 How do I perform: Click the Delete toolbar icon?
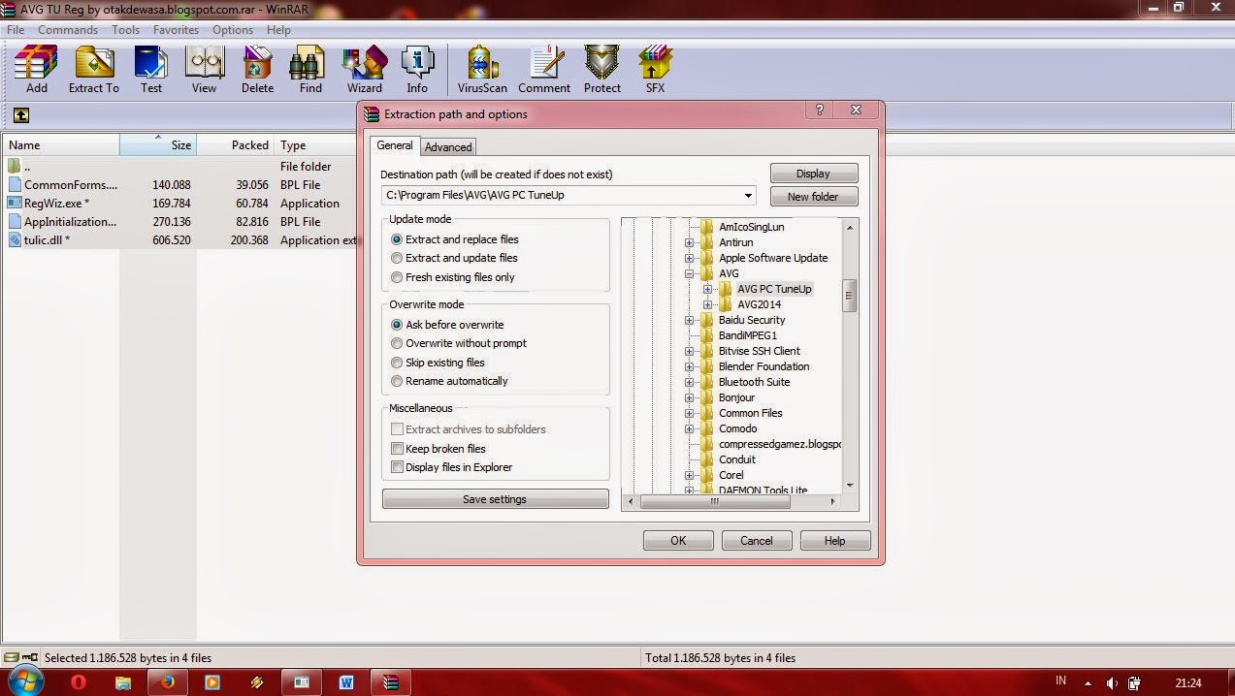pos(257,70)
